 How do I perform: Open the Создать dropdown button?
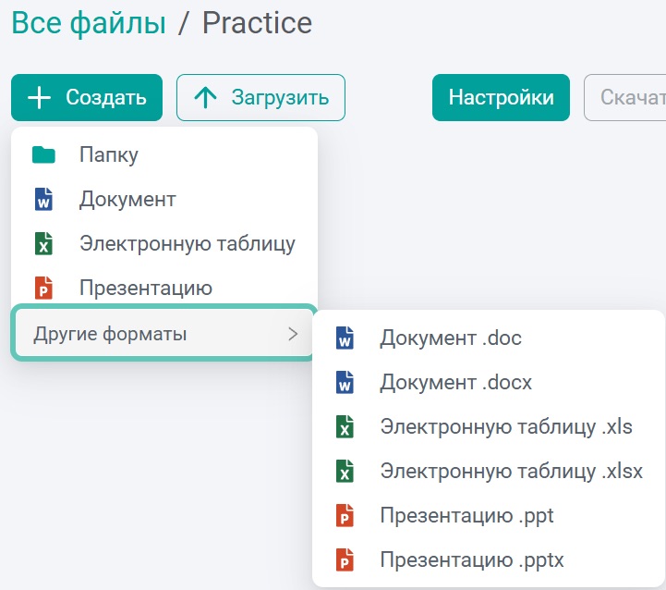87,98
